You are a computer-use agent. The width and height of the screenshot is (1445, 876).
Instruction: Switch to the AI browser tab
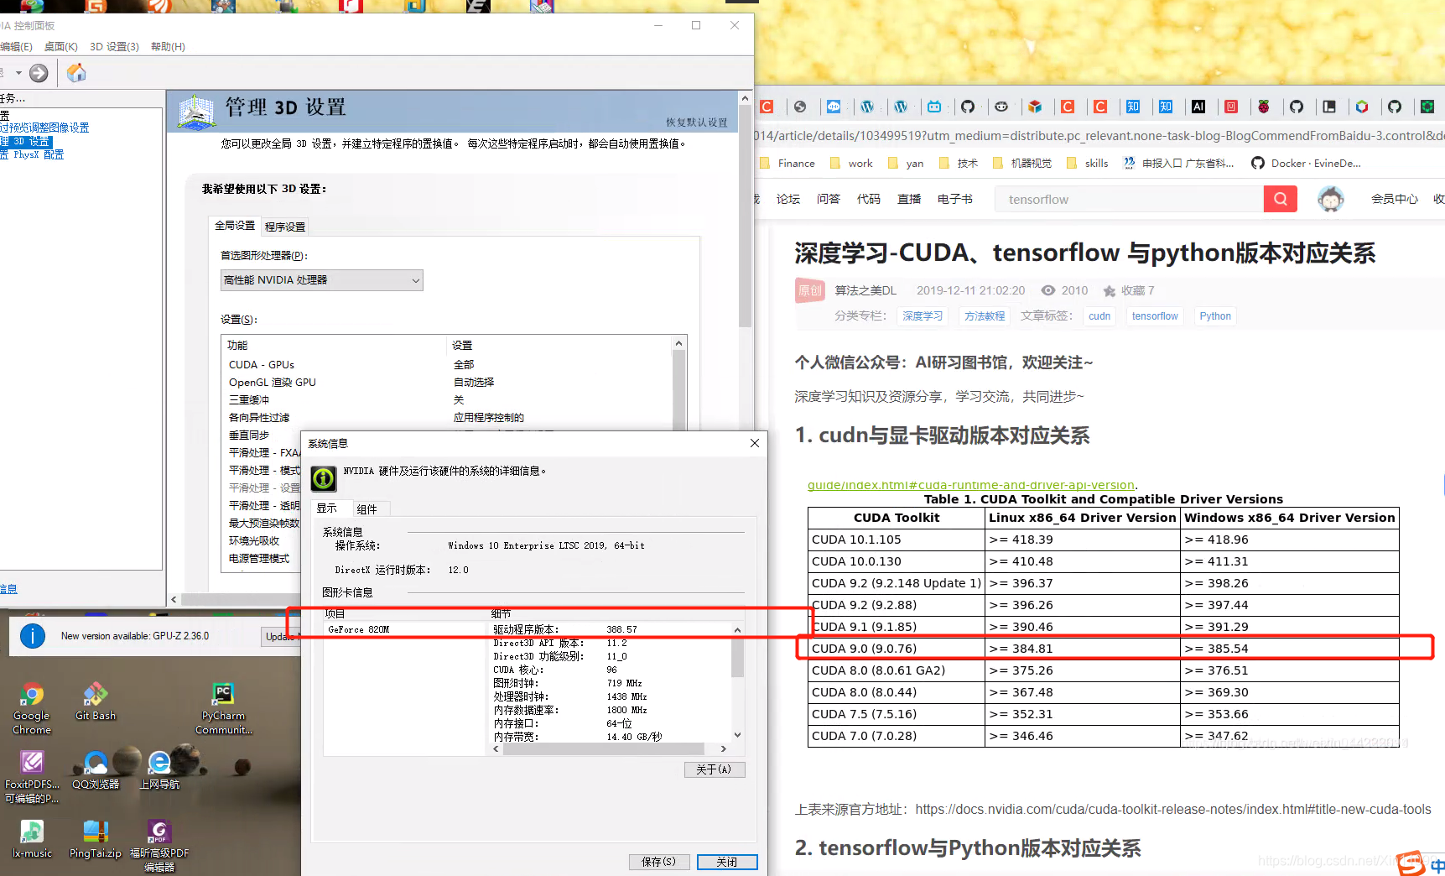[1198, 107]
